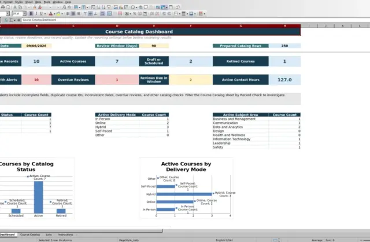Click the red Font Color button

click(50, 14)
